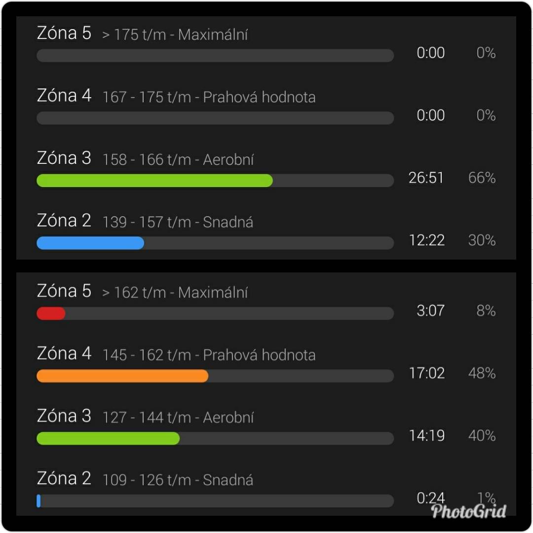The image size is (533, 533).
Task: Click the Zóna 4 145 - 162 Prahová hodnota label
Action: coord(176,354)
